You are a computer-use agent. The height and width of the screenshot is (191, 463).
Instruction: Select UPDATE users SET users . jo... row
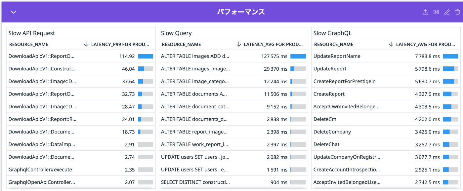233,157
